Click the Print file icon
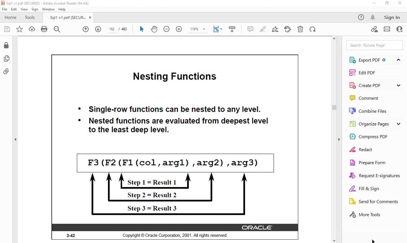407x243 pixels. click(44, 29)
